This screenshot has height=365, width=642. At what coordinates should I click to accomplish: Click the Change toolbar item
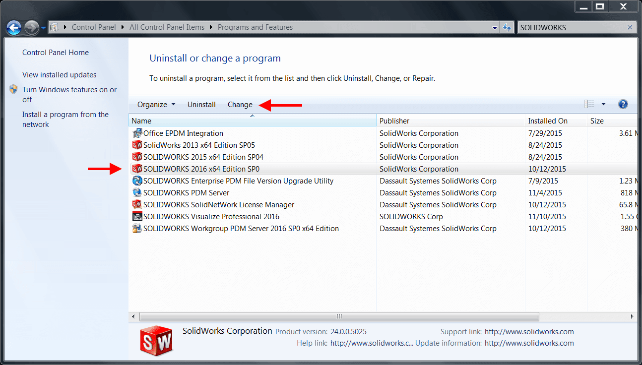click(240, 104)
